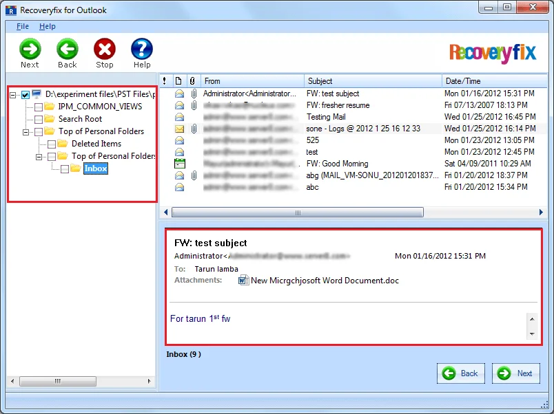The height and width of the screenshot is (414, 554).
Task: Collapse the root PST file tree node
Action: coord(13,95)
